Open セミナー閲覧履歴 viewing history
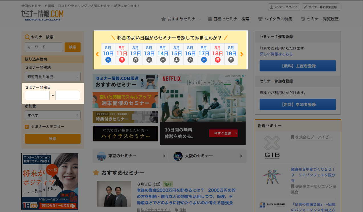 point(320,19)
